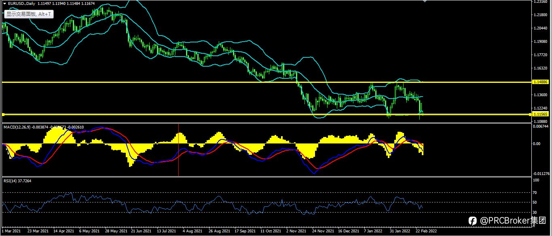This screenshot has width=552, height=236.
Task: Click the 1.20440 price axis value
Action: pos(540,28)
